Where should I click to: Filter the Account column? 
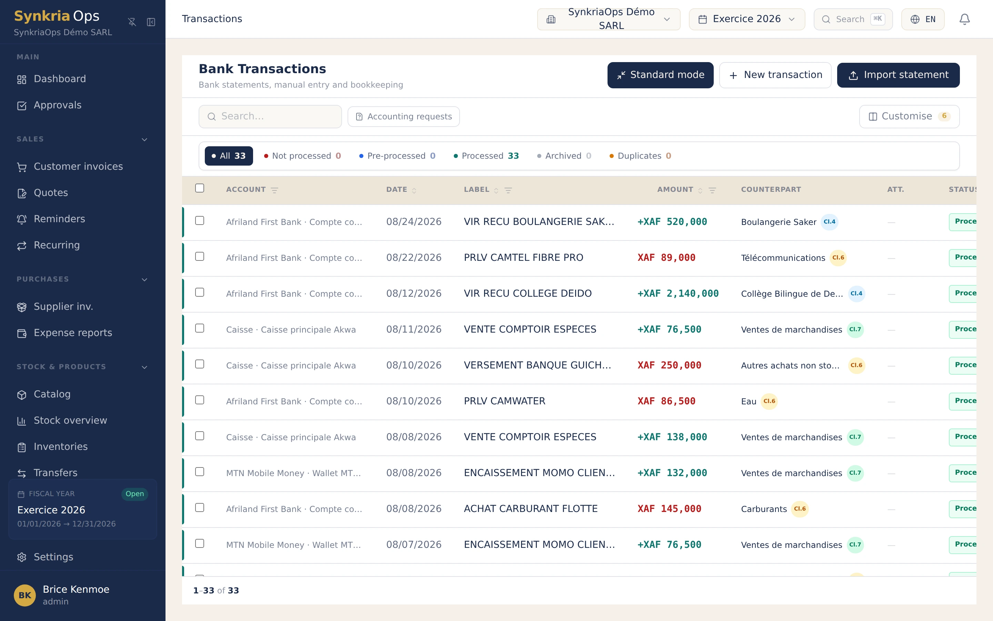(274, 190)
